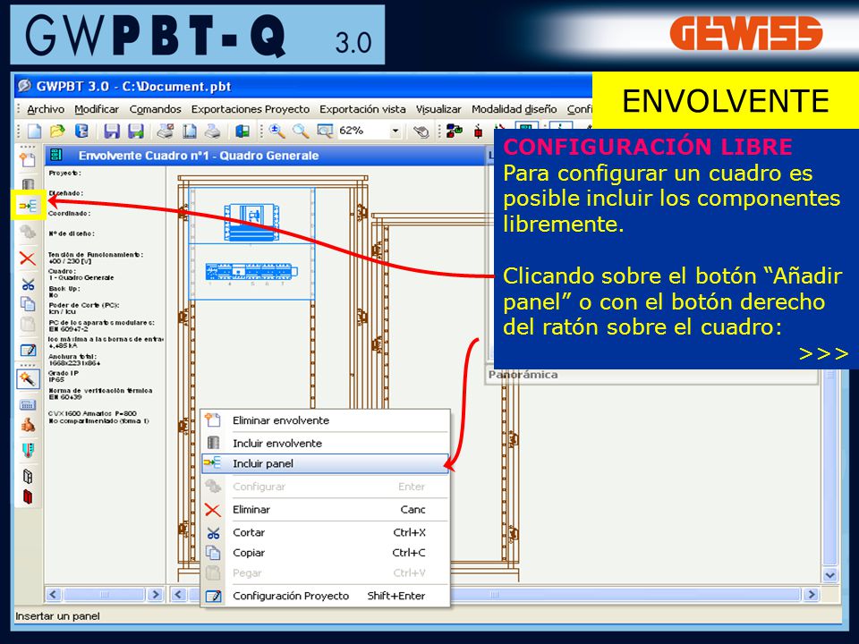Select the hand pan tool in the top toolbar
The width and height of the screenshot is (859, 644).
click(x=421, y=131)
